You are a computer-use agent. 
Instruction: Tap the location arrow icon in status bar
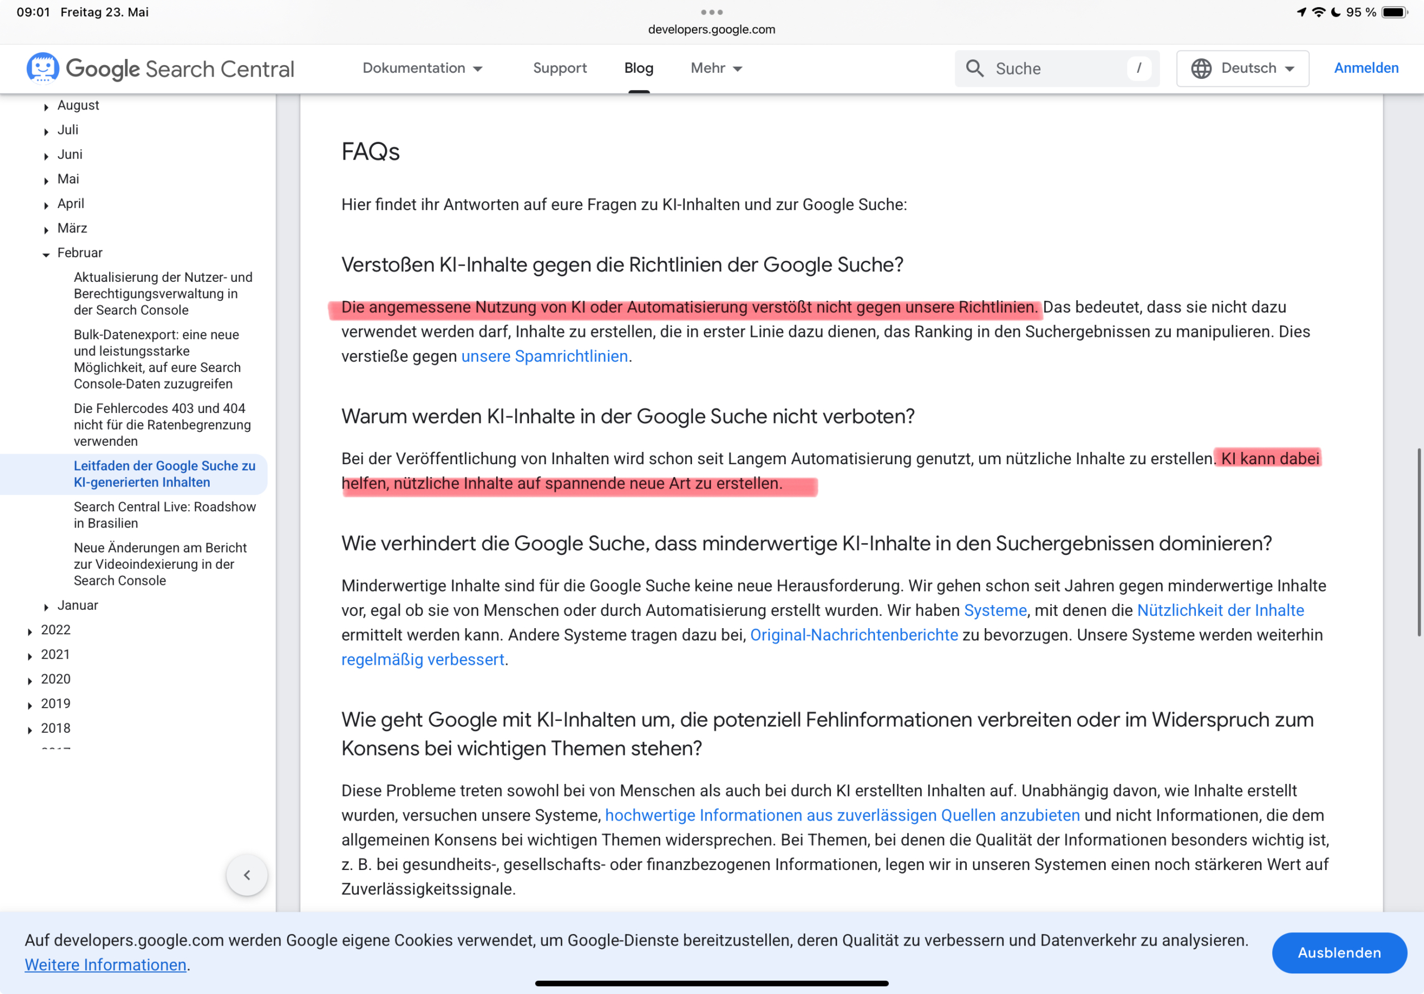pyautogui.click(x=1301, y=12)
